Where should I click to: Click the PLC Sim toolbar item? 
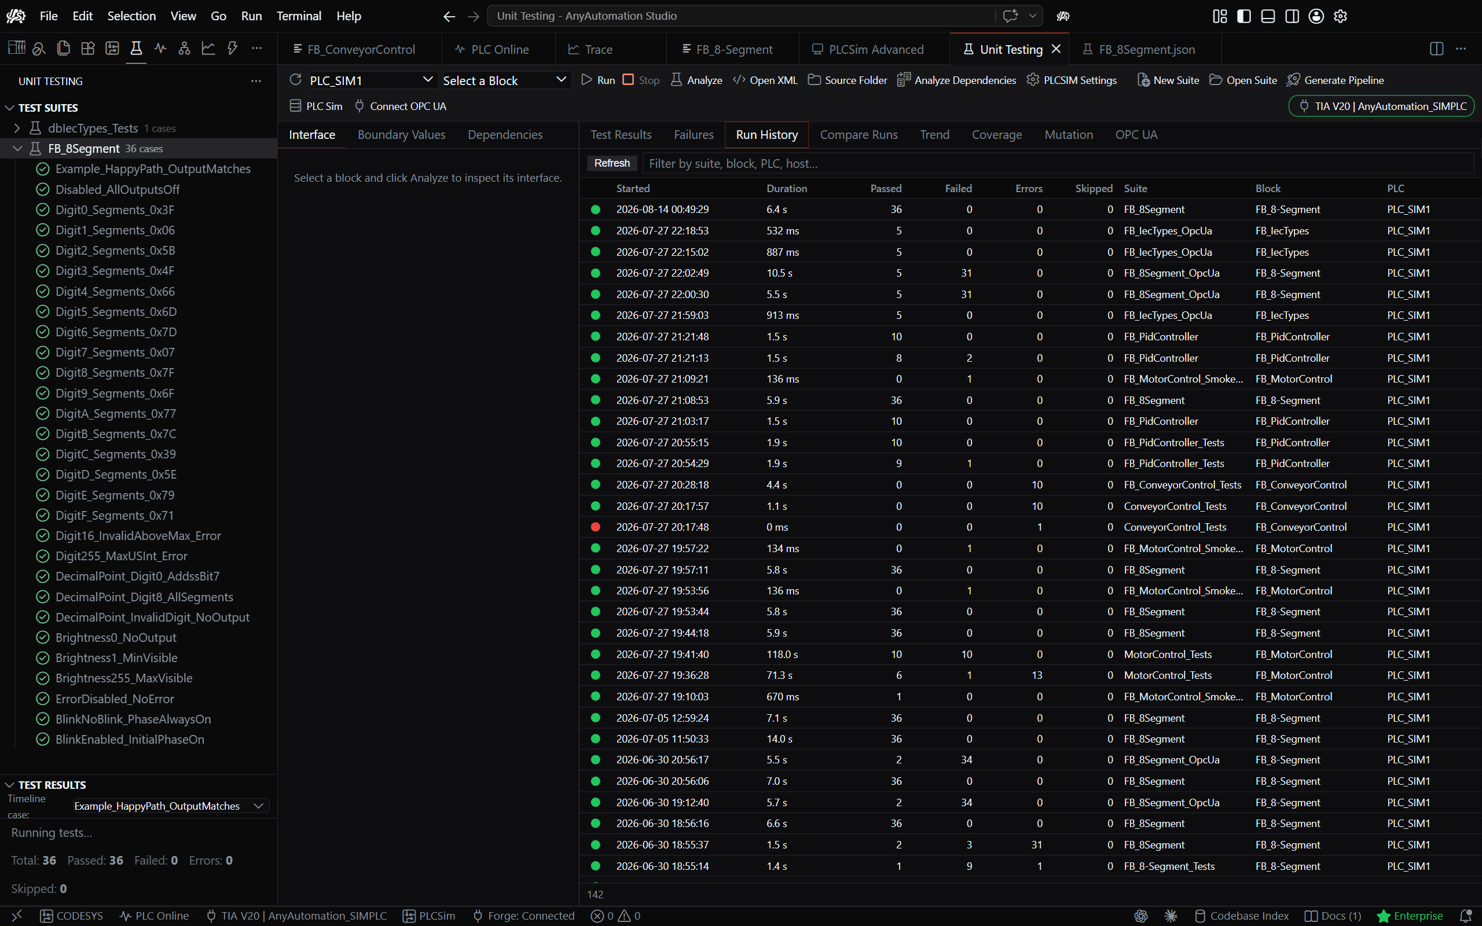point(316,106)
